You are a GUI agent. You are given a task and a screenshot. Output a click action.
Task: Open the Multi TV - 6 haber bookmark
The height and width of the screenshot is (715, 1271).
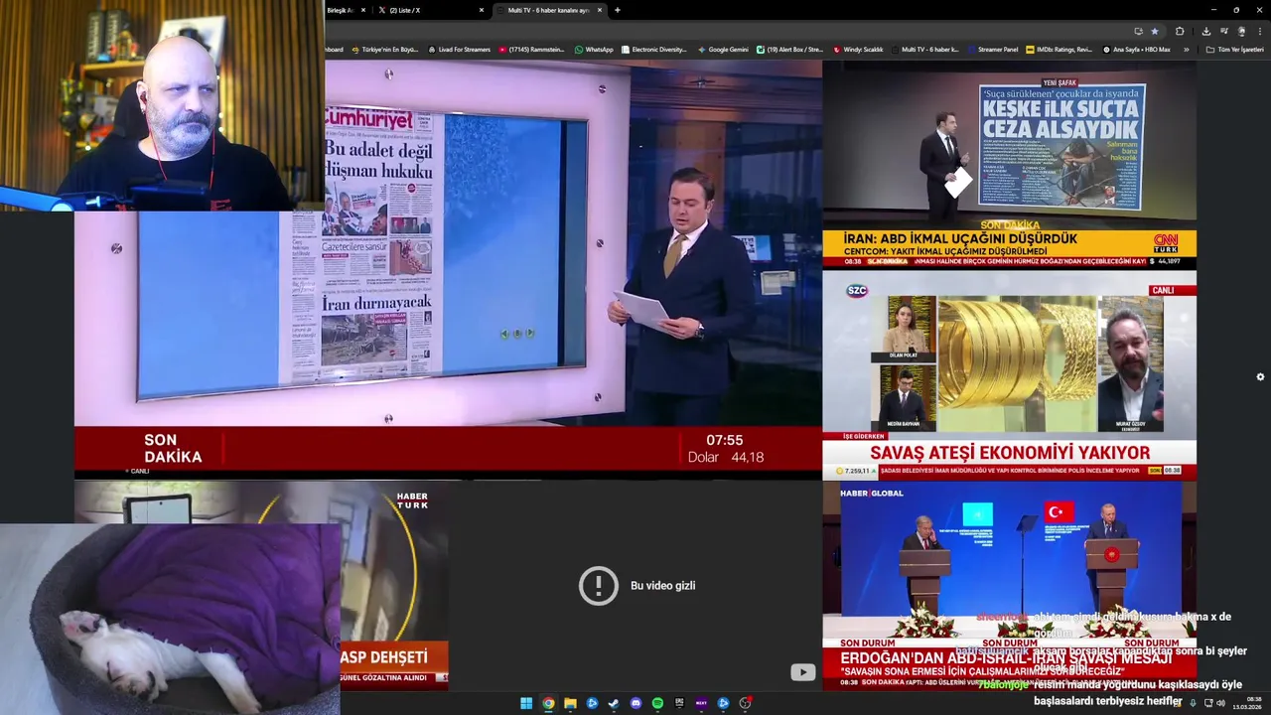click(x=924, y=49)
